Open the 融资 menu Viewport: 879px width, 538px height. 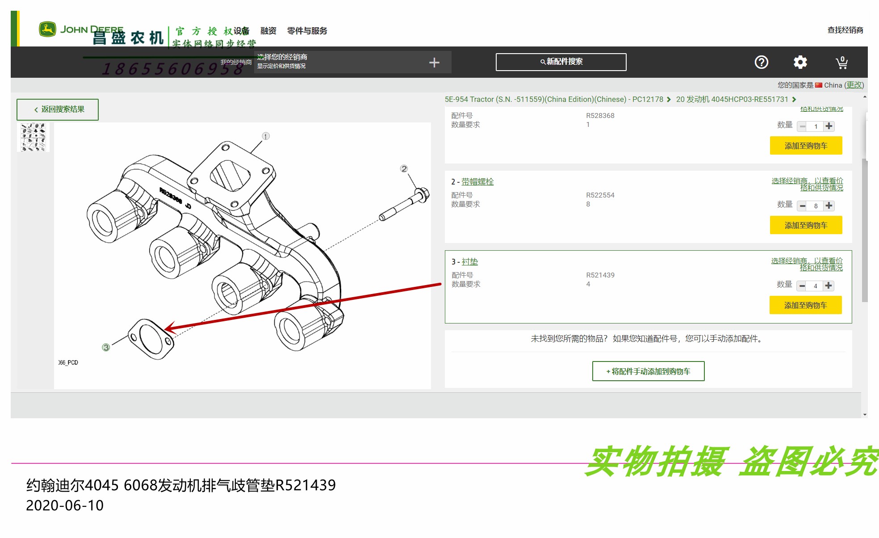click(x=268, y=31)
